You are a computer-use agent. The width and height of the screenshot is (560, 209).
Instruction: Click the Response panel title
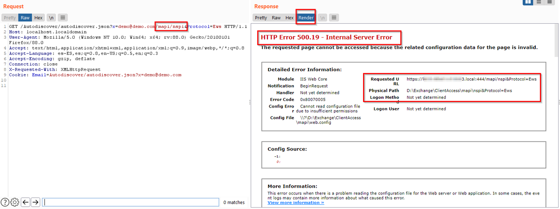[x=266, y=6]
